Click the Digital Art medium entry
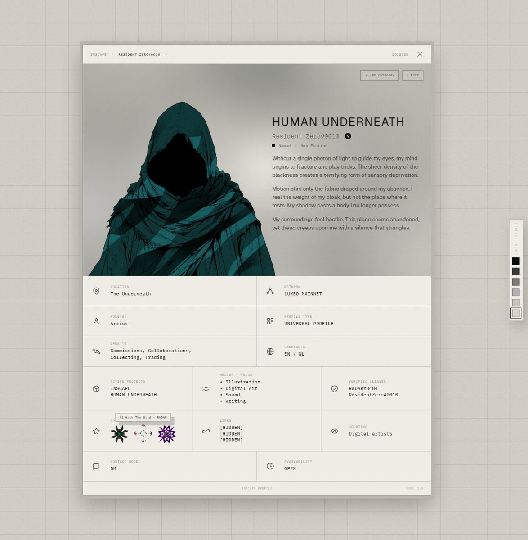 point(242,388)
